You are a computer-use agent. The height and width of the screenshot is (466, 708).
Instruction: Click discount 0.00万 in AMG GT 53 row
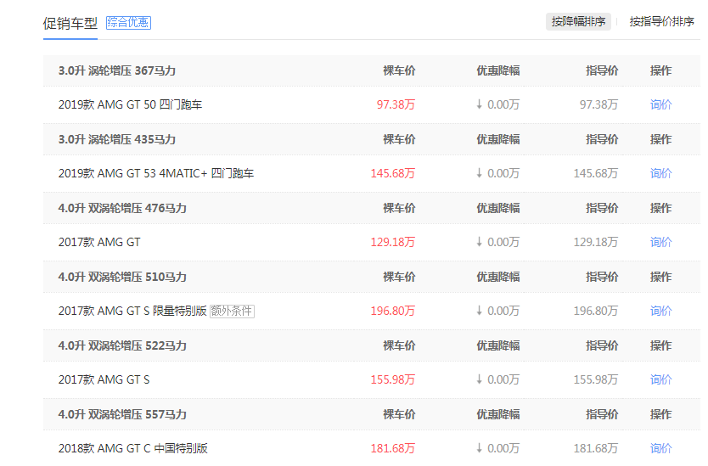tap(498, 173)
